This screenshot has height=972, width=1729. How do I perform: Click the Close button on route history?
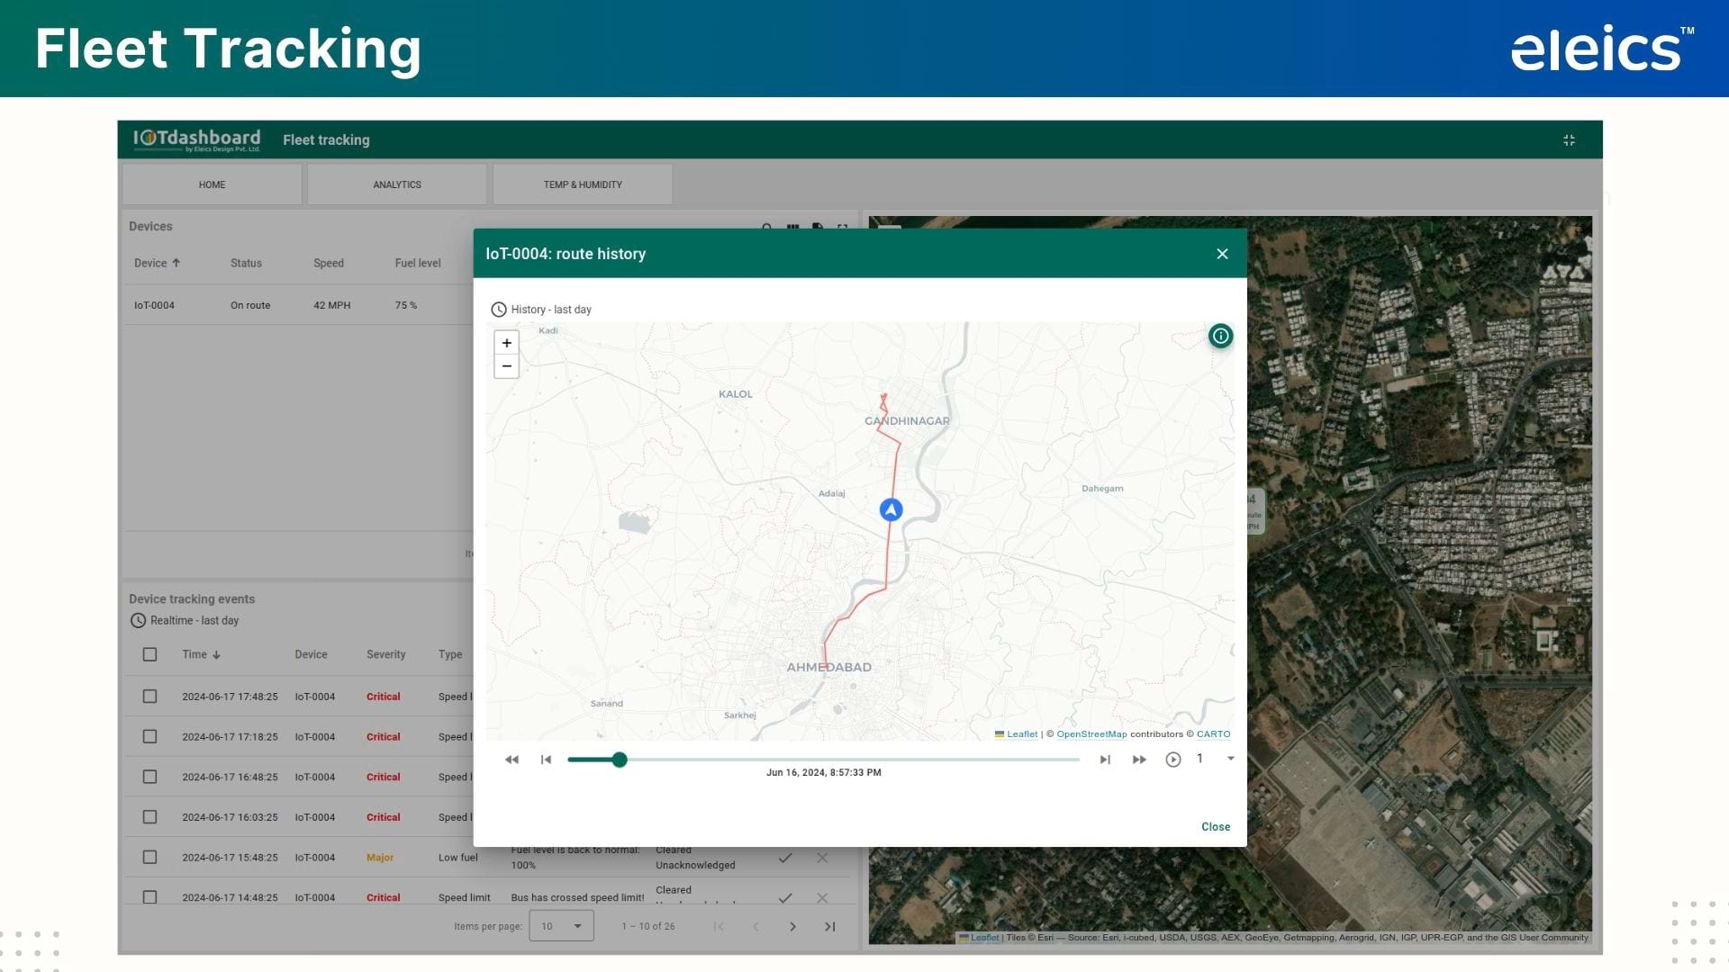1215,826
